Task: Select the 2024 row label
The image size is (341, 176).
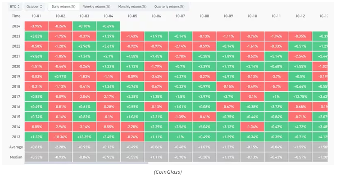Action: pyautogui.click(x=16, y=26)
